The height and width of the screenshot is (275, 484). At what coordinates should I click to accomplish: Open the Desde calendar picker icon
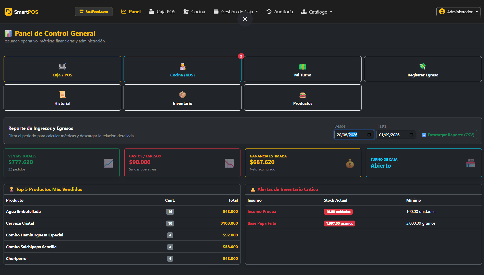(x=369, y=135)
